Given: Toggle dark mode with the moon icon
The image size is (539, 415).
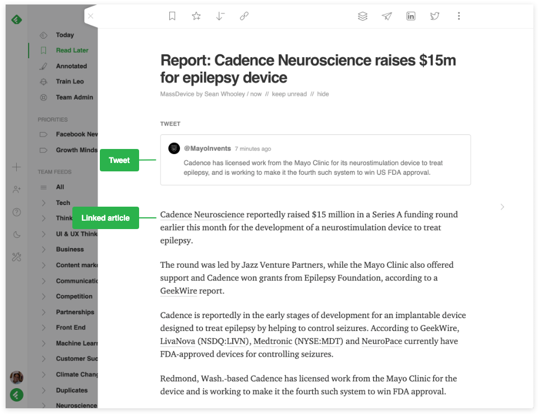Looking at the screenshot, I should [x=16, y=234].
